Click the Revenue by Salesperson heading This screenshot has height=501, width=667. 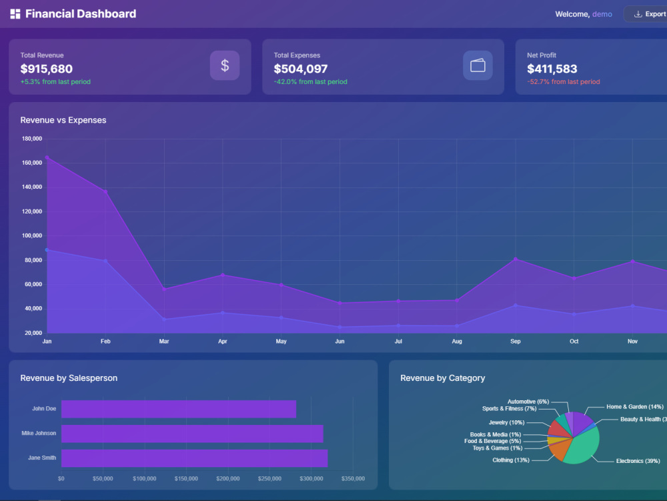(69, 378)
